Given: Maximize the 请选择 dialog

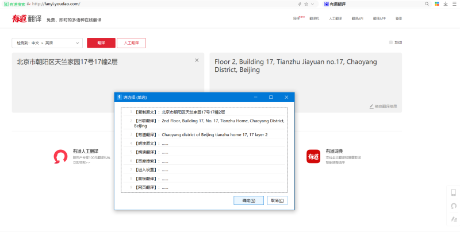Looking at the screenshot, I should click(x=271, y=97).
